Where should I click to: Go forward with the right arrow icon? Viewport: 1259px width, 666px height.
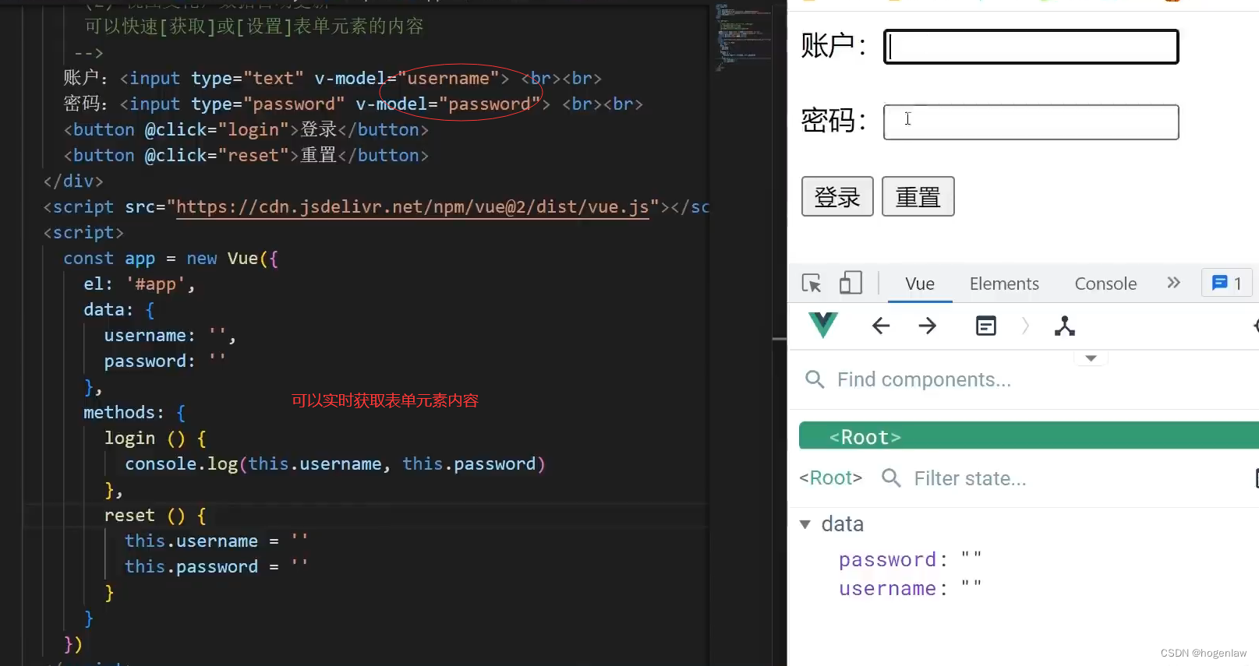[928, 326]
